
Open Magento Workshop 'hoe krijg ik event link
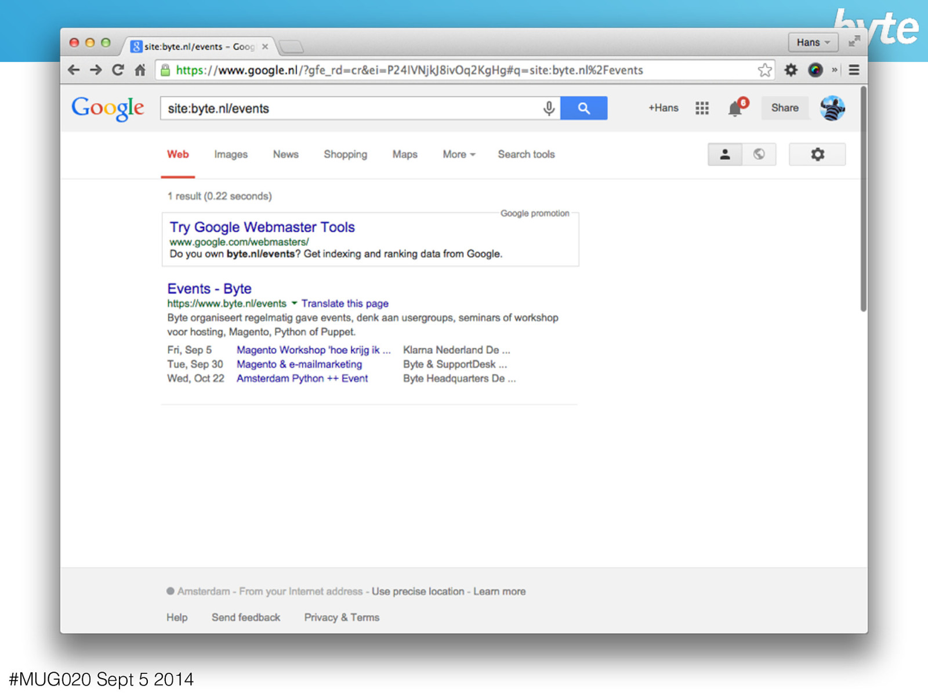coord(314,350)
